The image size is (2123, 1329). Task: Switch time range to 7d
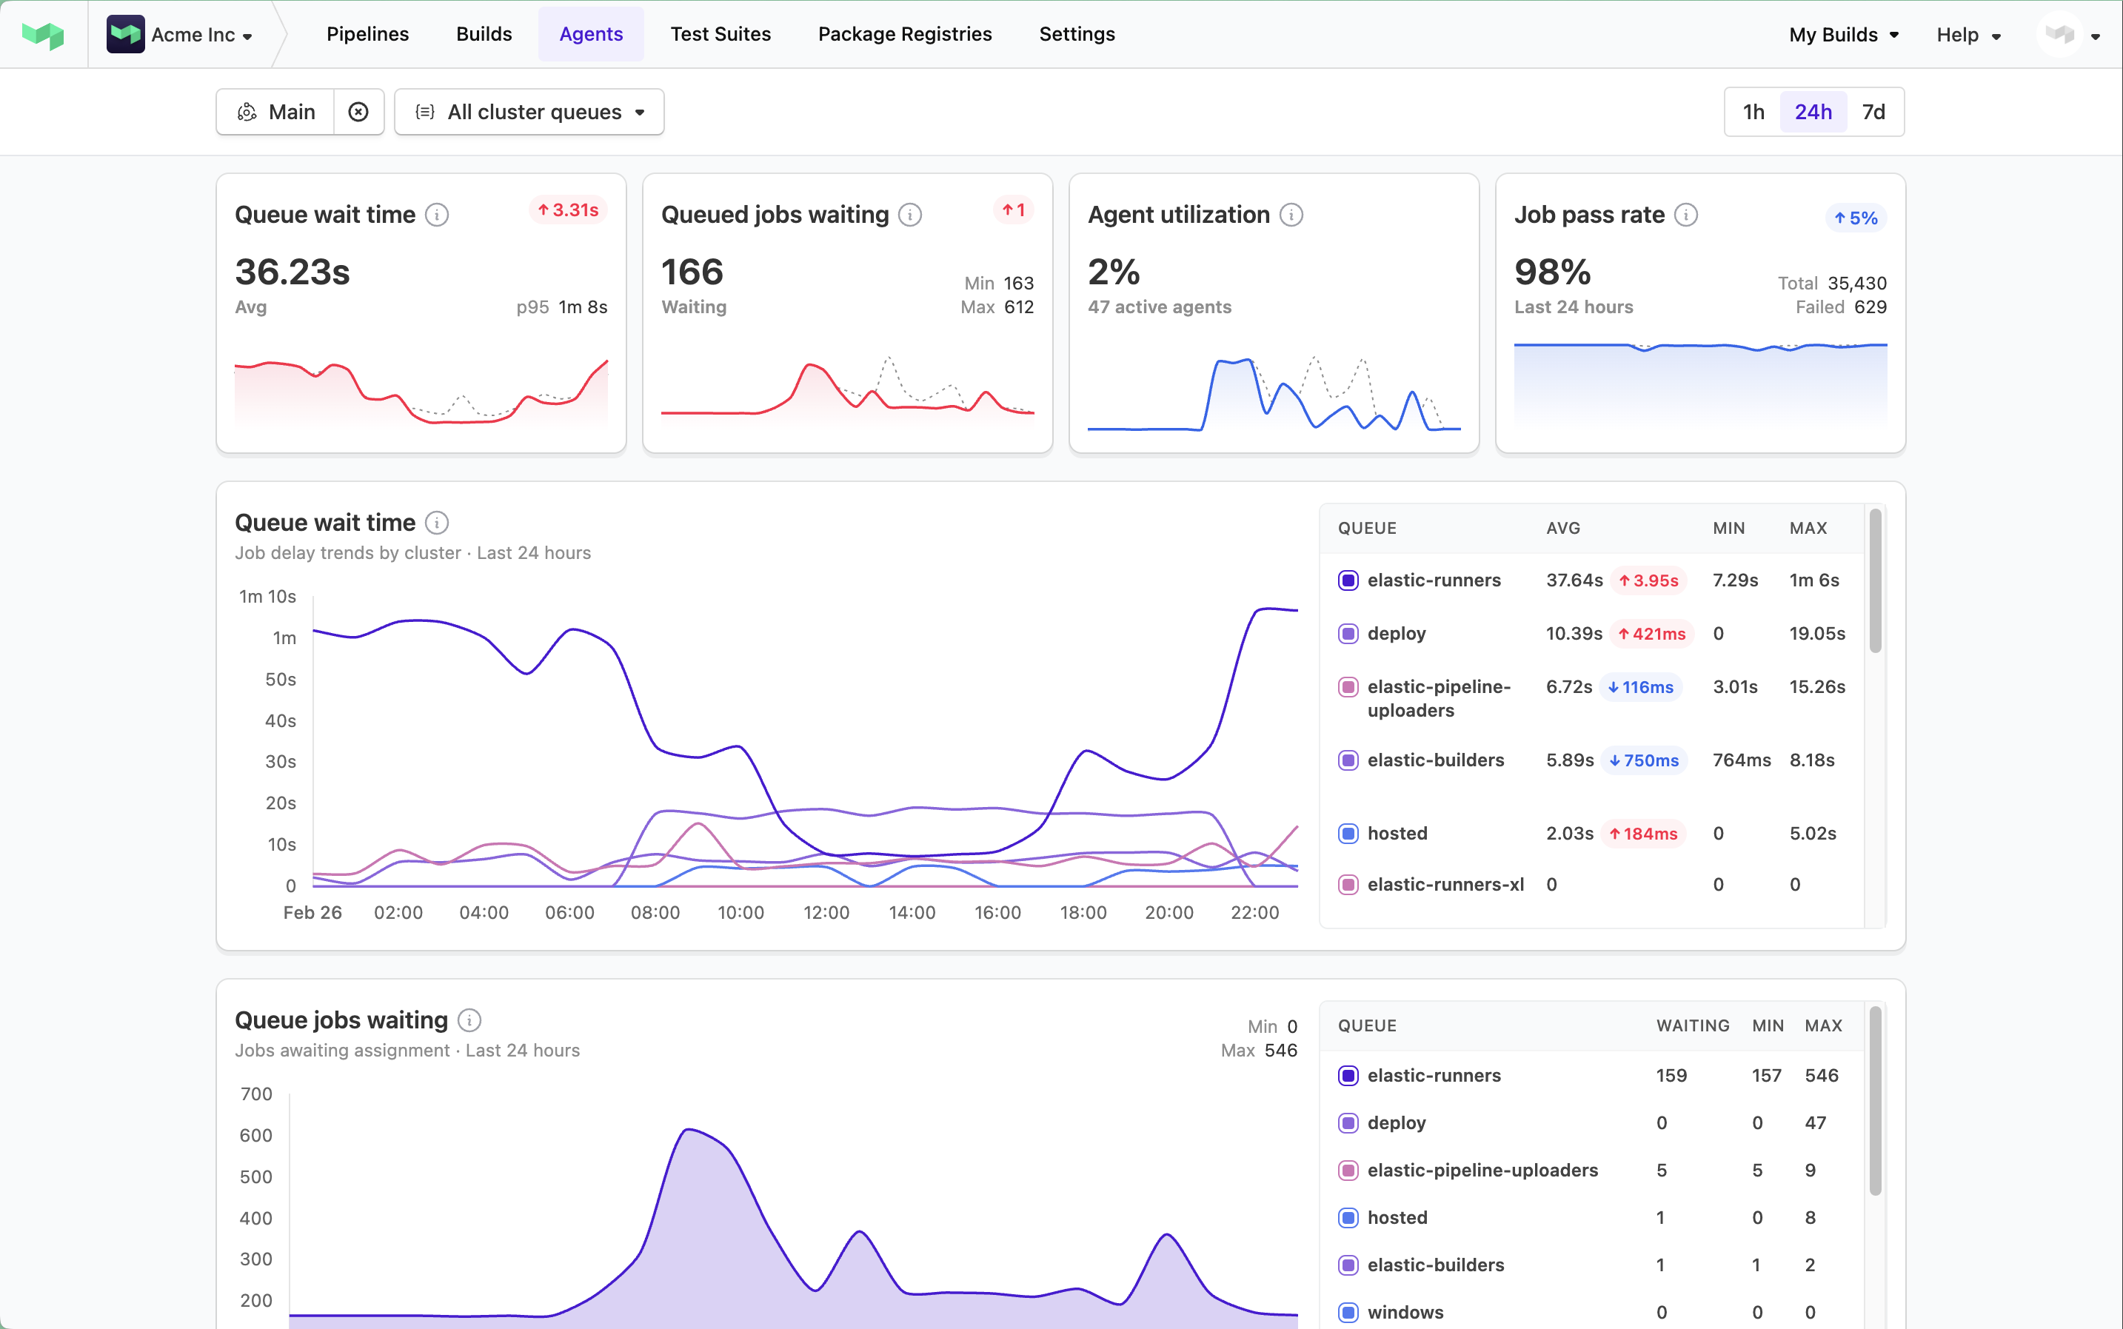(x=1874, y=112)
